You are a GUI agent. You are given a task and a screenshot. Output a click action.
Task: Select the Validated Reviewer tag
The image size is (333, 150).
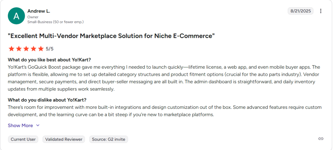[64, 139]
